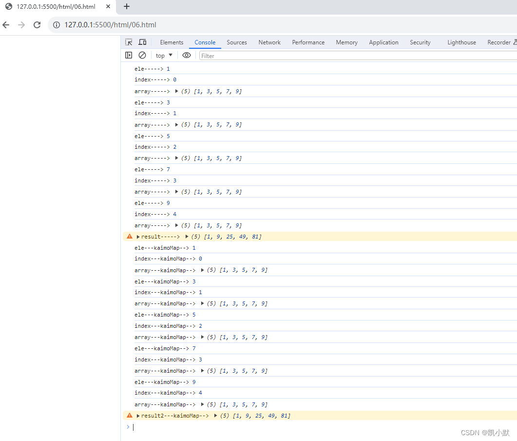This screenshot has height=441, width=517.
Task: Open the Application tab
Action: click(x=383, y=42)
